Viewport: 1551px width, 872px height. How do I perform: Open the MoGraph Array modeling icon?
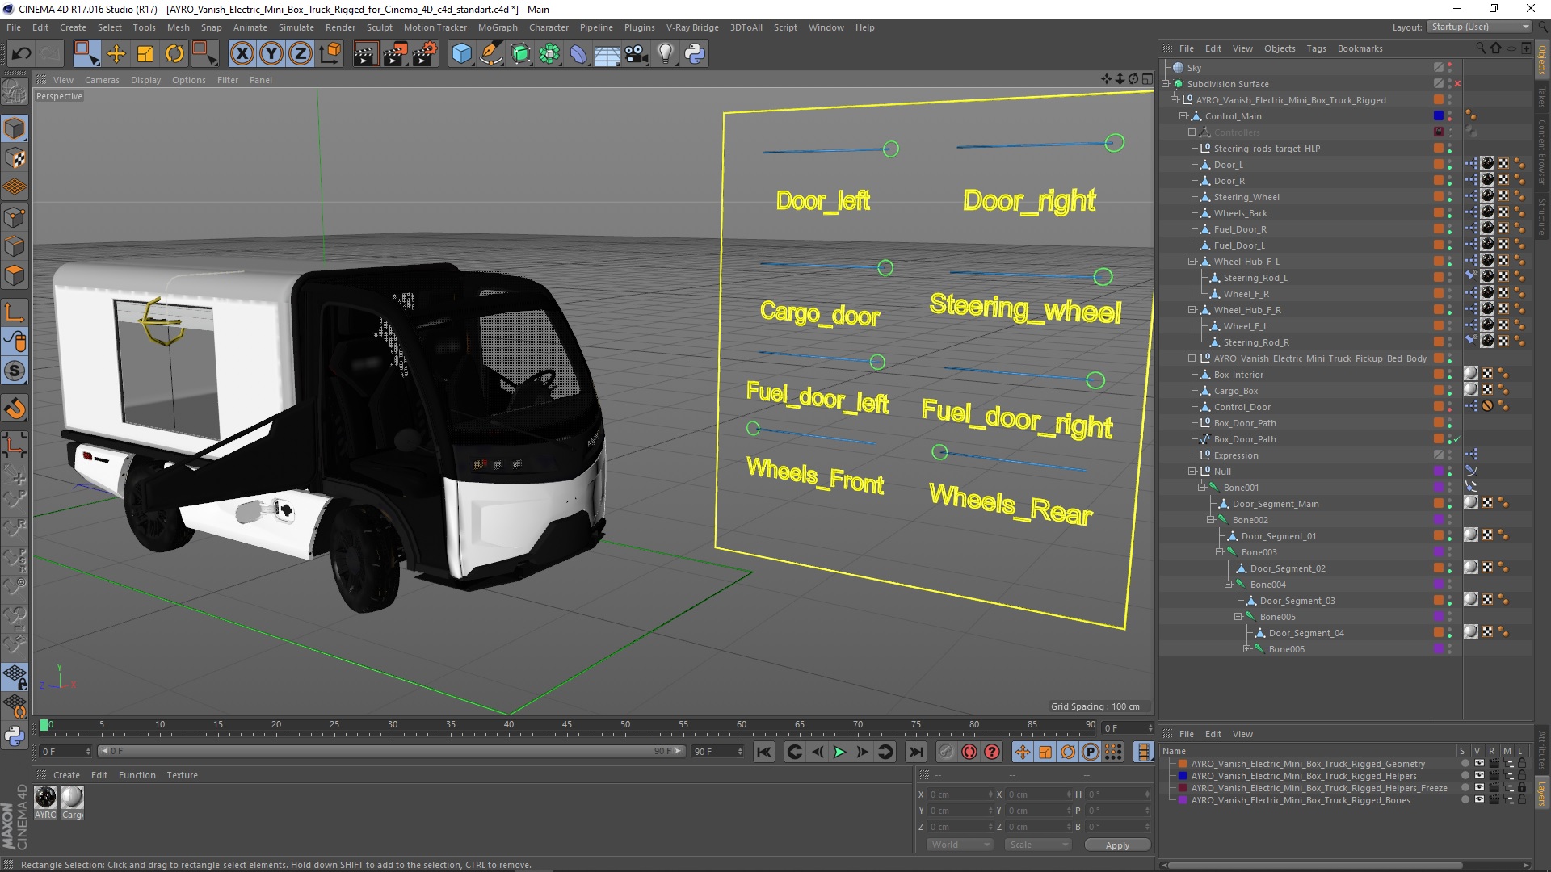(549, 54)
